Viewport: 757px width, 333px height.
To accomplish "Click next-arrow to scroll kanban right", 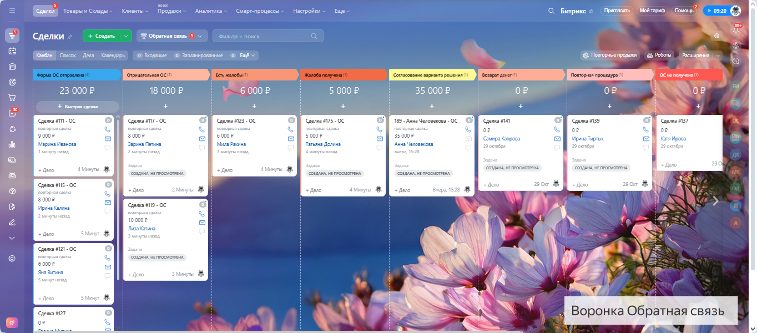I will coord(716,201).
